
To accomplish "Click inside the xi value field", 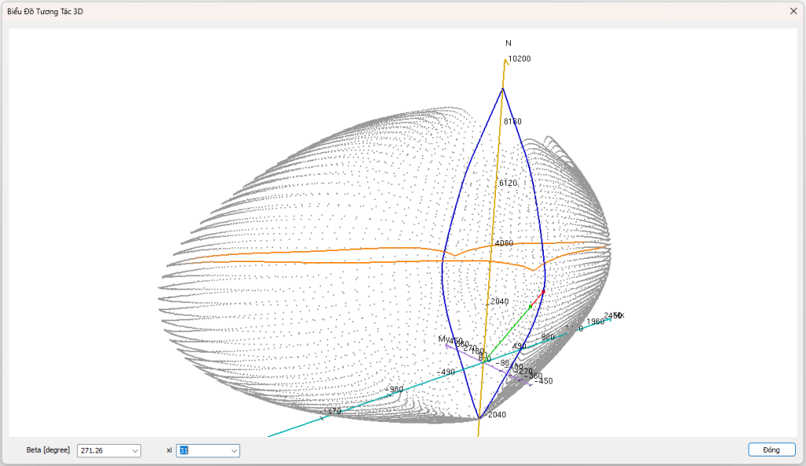I will pyautogui.click(x=202, y=450).
